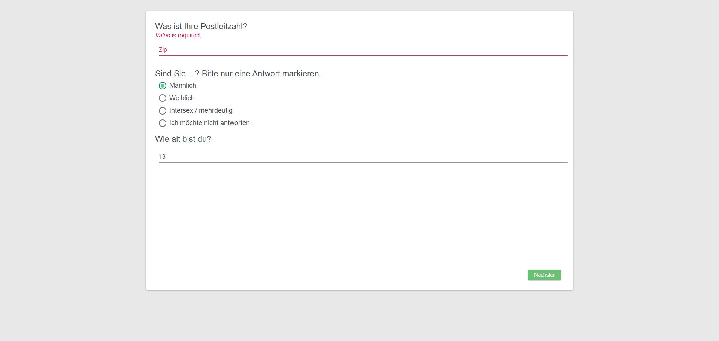Screen dimensions: 719x341
Task: Click the Nächster button
Action: pyautogui.click(x=544, y=275)
